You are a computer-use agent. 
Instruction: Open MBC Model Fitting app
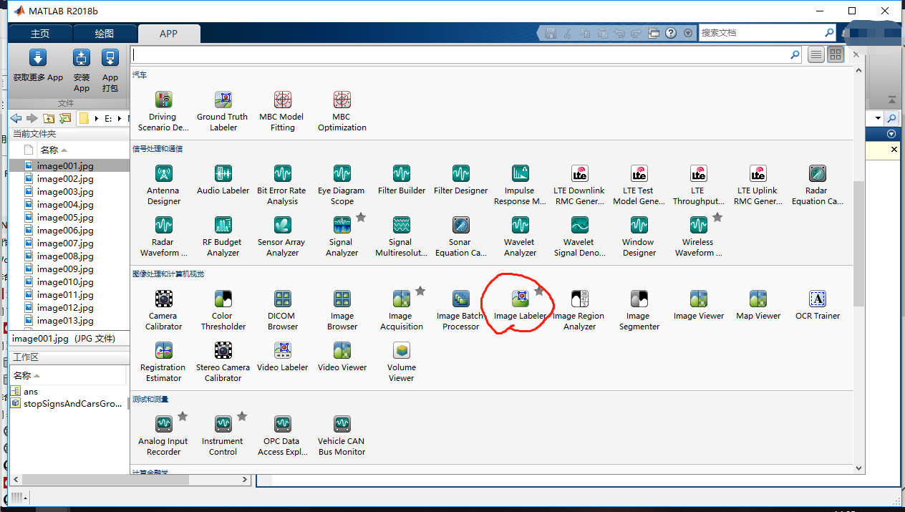pos(282,110)
